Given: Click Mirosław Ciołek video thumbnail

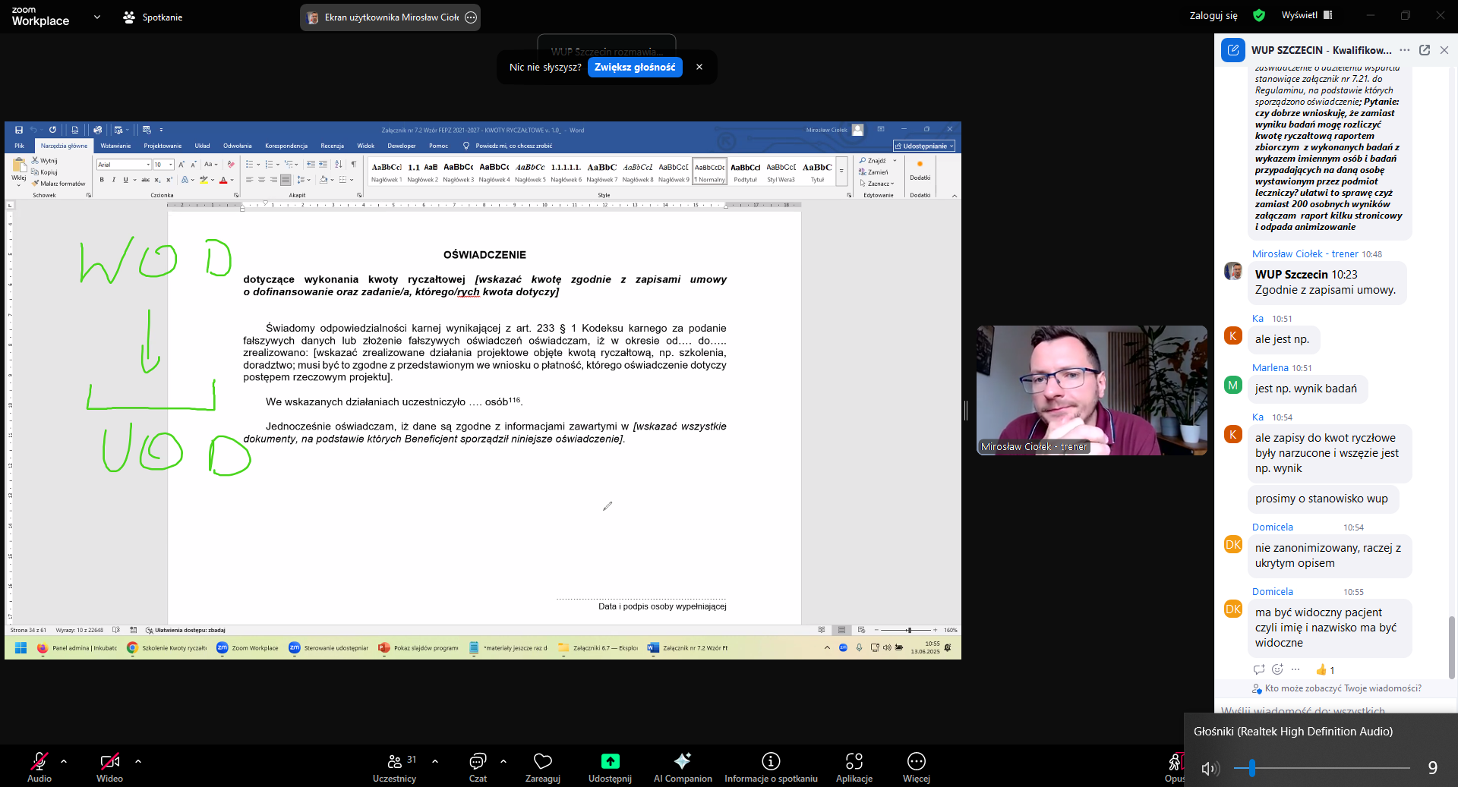Looking at the screenshot, I should [1091, 390].
